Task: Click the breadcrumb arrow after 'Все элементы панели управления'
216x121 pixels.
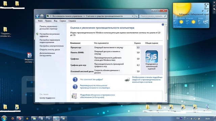Action: click(x=84, y=16)
